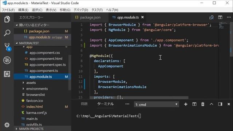The image size is (233, 131).
Task: Open app.component.spec.ts file
Action: pyautogui.click(x=48, y=65)
